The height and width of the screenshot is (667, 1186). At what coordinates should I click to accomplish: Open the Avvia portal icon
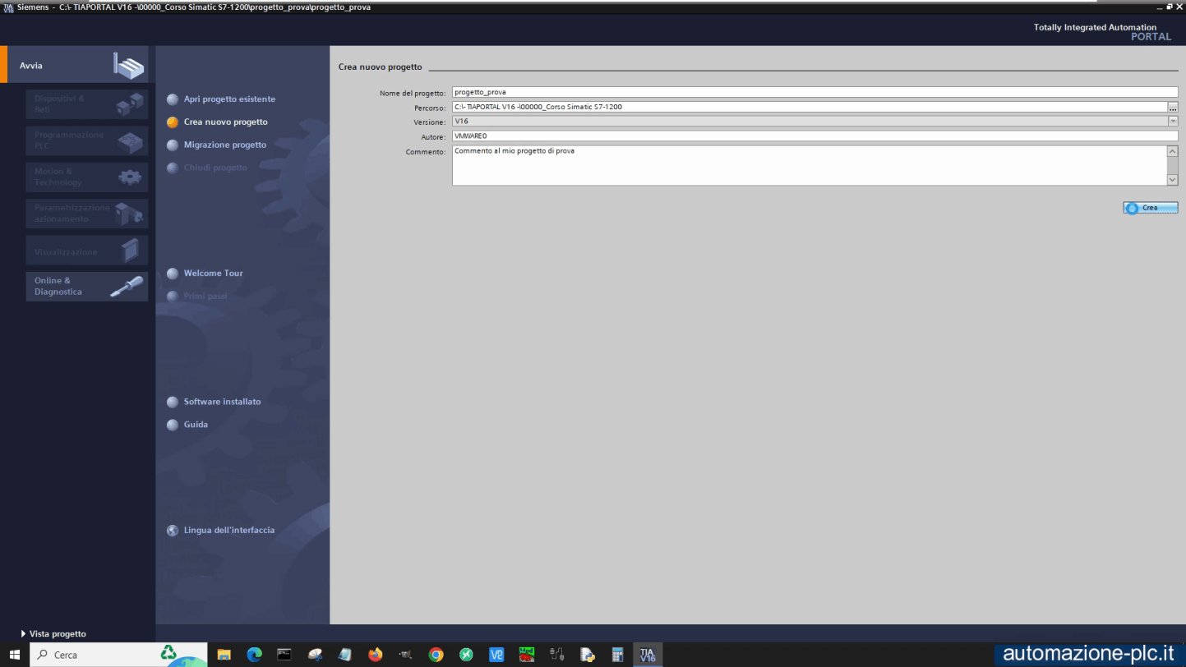pyautogui.click(x=127, y=64)
